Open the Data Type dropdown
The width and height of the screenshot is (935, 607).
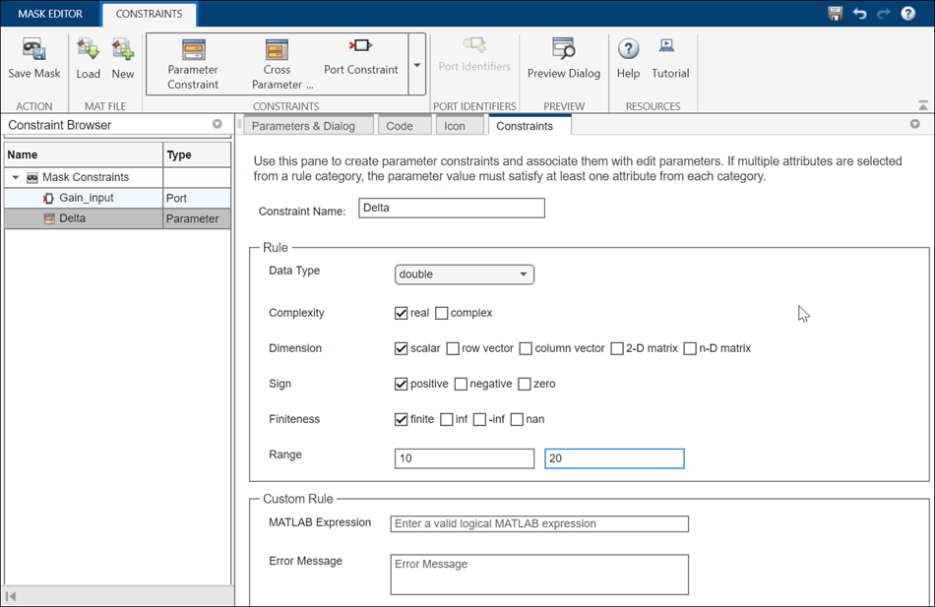pos(464,274)
